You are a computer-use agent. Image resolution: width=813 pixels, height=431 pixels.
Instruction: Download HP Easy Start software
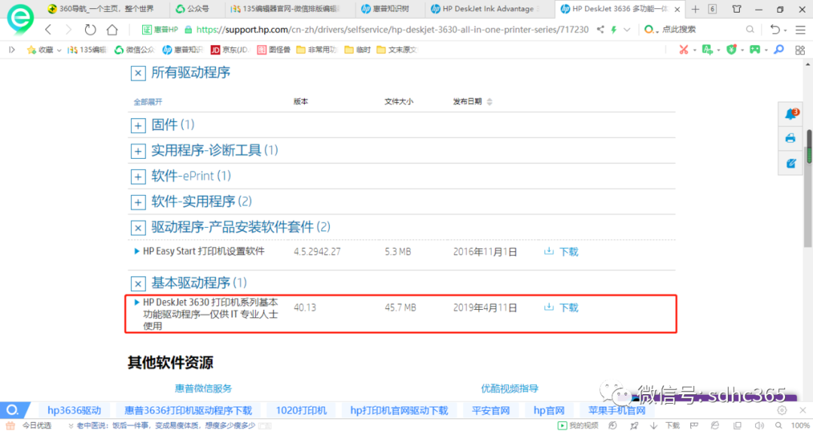pos(562,252)
